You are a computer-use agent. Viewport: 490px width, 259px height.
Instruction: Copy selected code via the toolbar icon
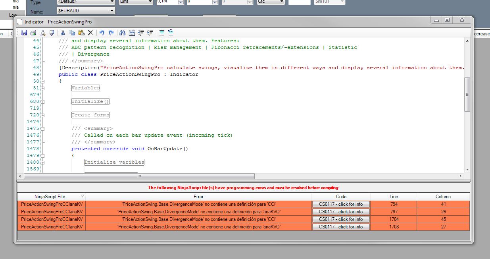72,33
